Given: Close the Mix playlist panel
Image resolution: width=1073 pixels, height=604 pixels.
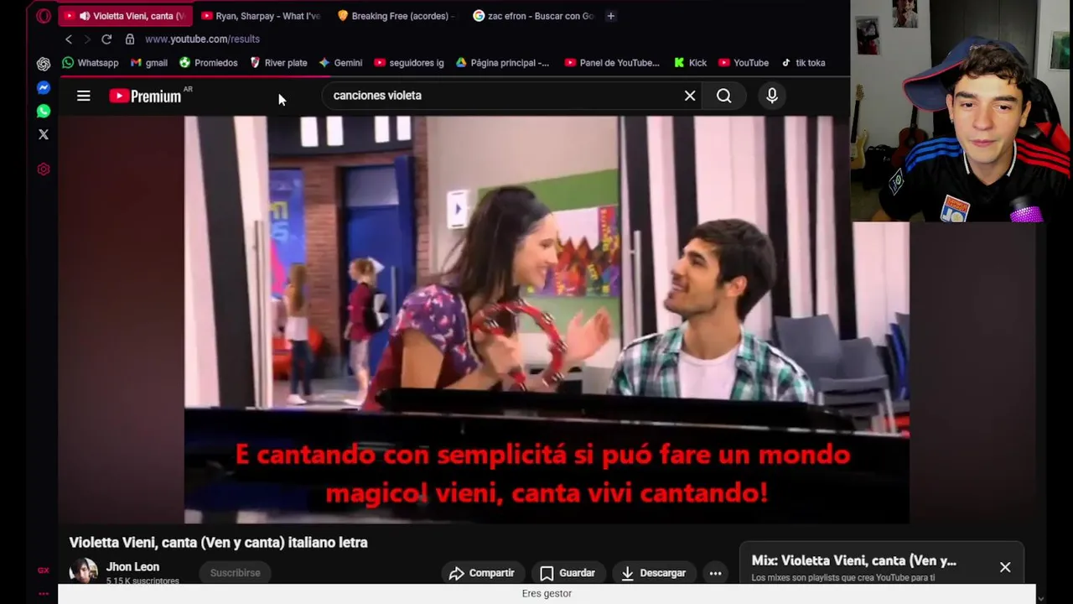Looking at the screenshot, I should pos(1005,567).
